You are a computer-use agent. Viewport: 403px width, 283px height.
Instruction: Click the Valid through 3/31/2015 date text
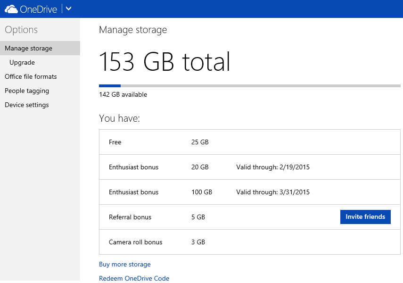273,192
